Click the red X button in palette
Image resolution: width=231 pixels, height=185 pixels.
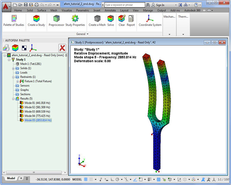(x=62, y=48)
